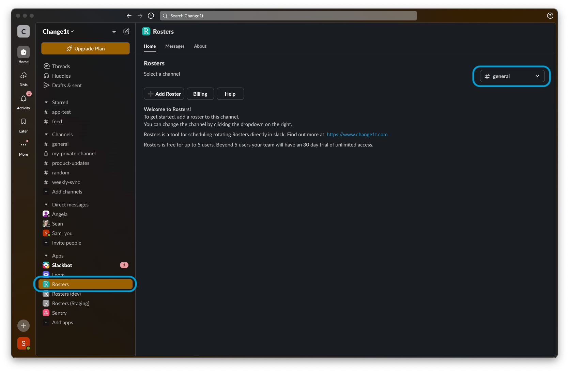Compose a new message with the pencil icon
The width and height of the screenshot is (569, 372).
pyautogui.click(x=126, y=31)
